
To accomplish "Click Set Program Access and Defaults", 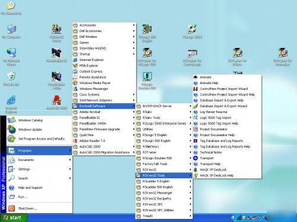I will (39, 139).
